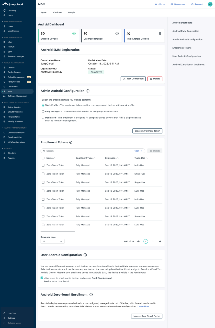Select the Fully Managed enrollment type

point(43,111)
